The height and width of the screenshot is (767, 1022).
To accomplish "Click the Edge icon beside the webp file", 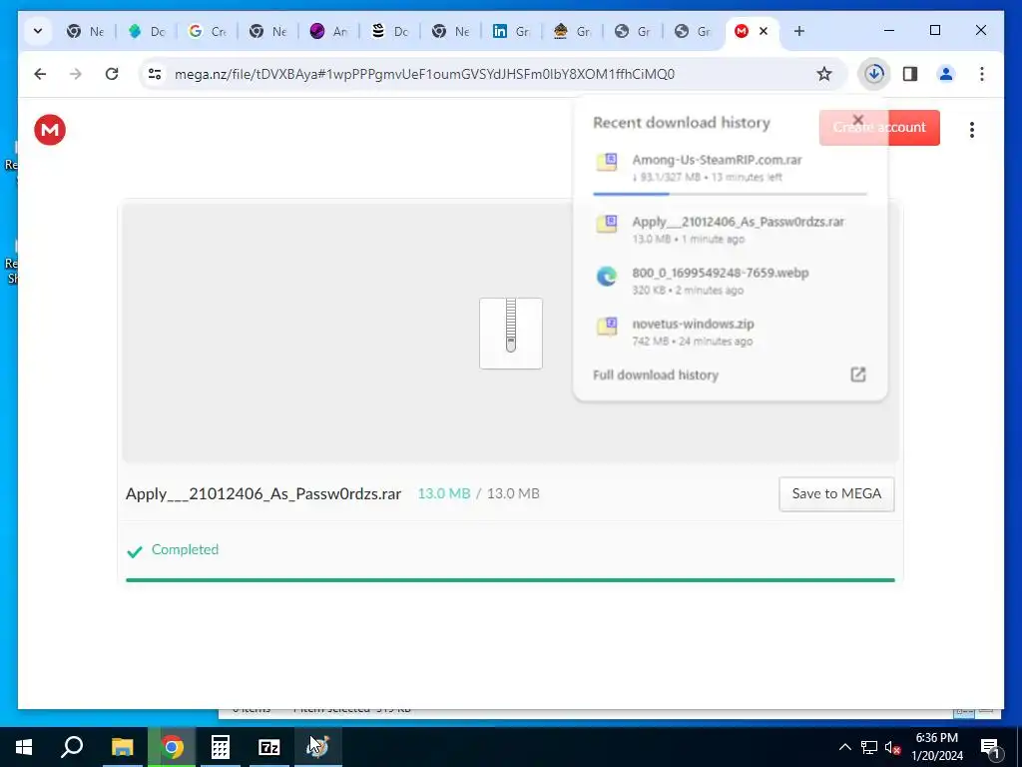I will 607,276.
